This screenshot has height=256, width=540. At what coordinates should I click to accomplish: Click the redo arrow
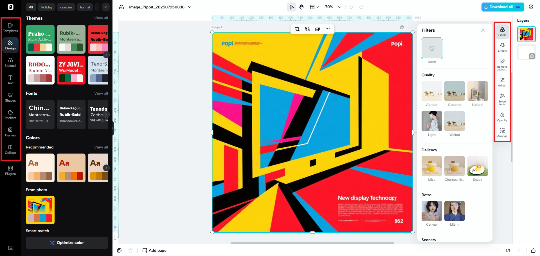[361, 7]
